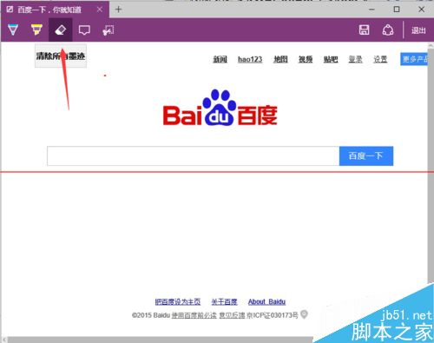Click the horizontal scrollbar left arrow
434x343 pixels.
tap(3, 340)
